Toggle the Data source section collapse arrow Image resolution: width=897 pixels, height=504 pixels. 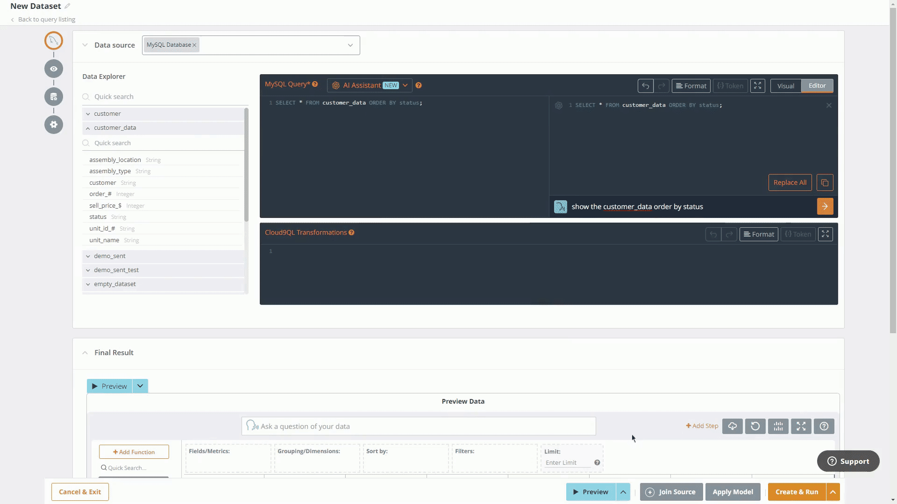click(x=85, y=45)
